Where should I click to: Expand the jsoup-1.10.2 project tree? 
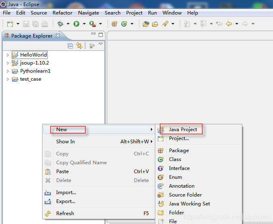8,63
